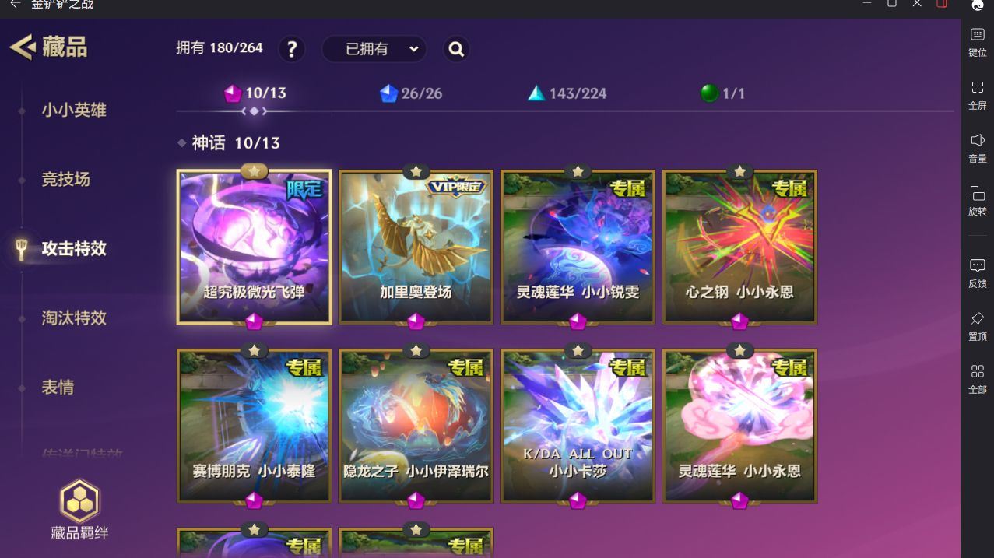Go back using the 藏品 arrow

23,47
